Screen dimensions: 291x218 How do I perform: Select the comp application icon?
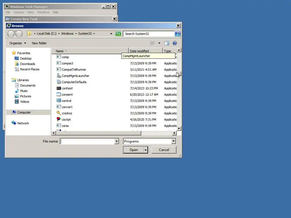59,57
